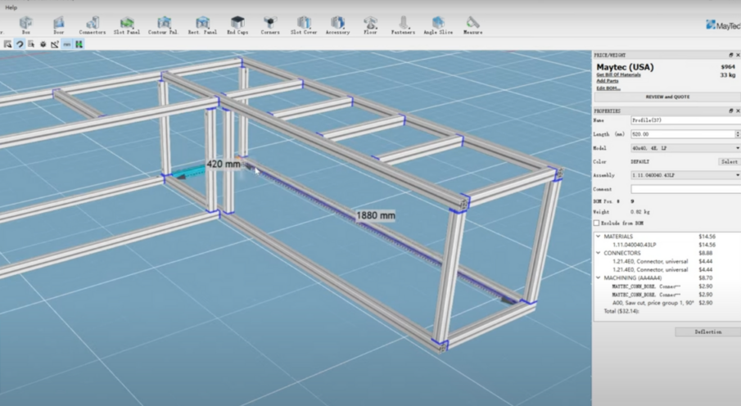
Task: Toggle the green snap icon in toolbar
Action: (x=79, y=44)
